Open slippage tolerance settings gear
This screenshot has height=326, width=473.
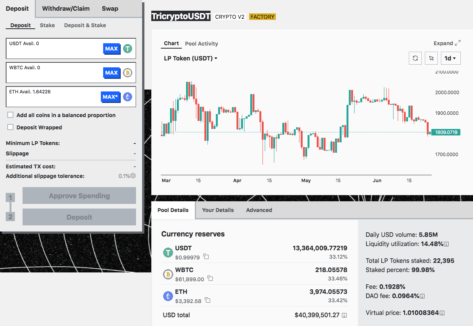coord(133,176)
